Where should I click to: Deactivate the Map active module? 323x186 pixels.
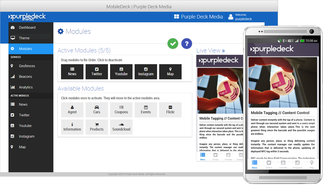pos(170,71)
